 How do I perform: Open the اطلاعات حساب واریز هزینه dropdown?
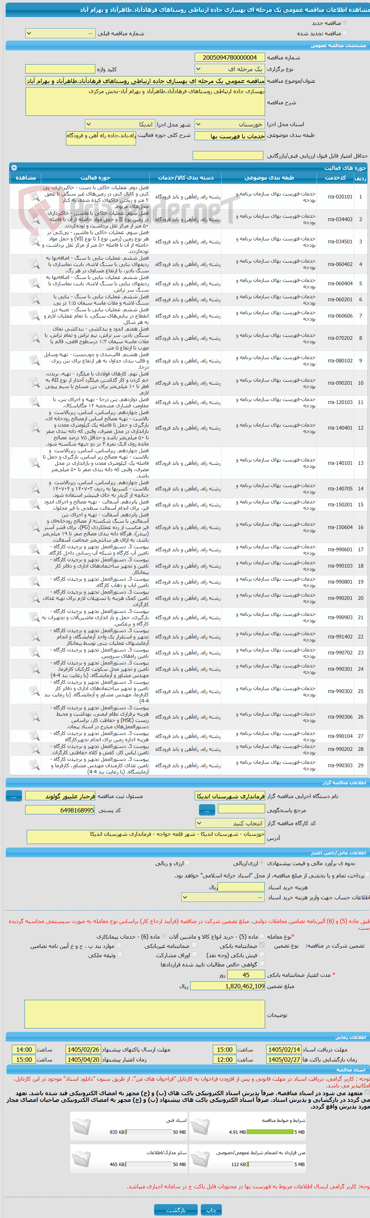point(223,897)
